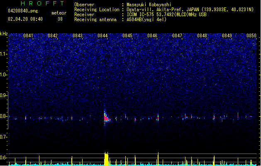The width and height of the screenshot is (261, 166).
Task: Click the date 02.04.20 08:40
Action: pyautogui.click(x=25, y=19)
